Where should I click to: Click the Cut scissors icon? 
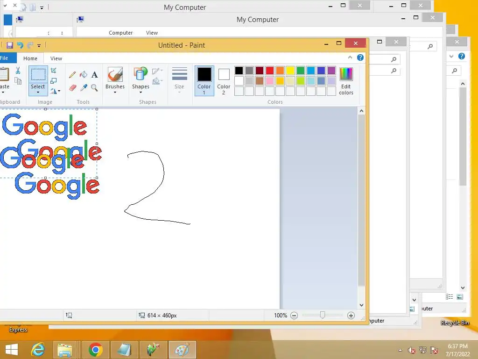[18, 71]
